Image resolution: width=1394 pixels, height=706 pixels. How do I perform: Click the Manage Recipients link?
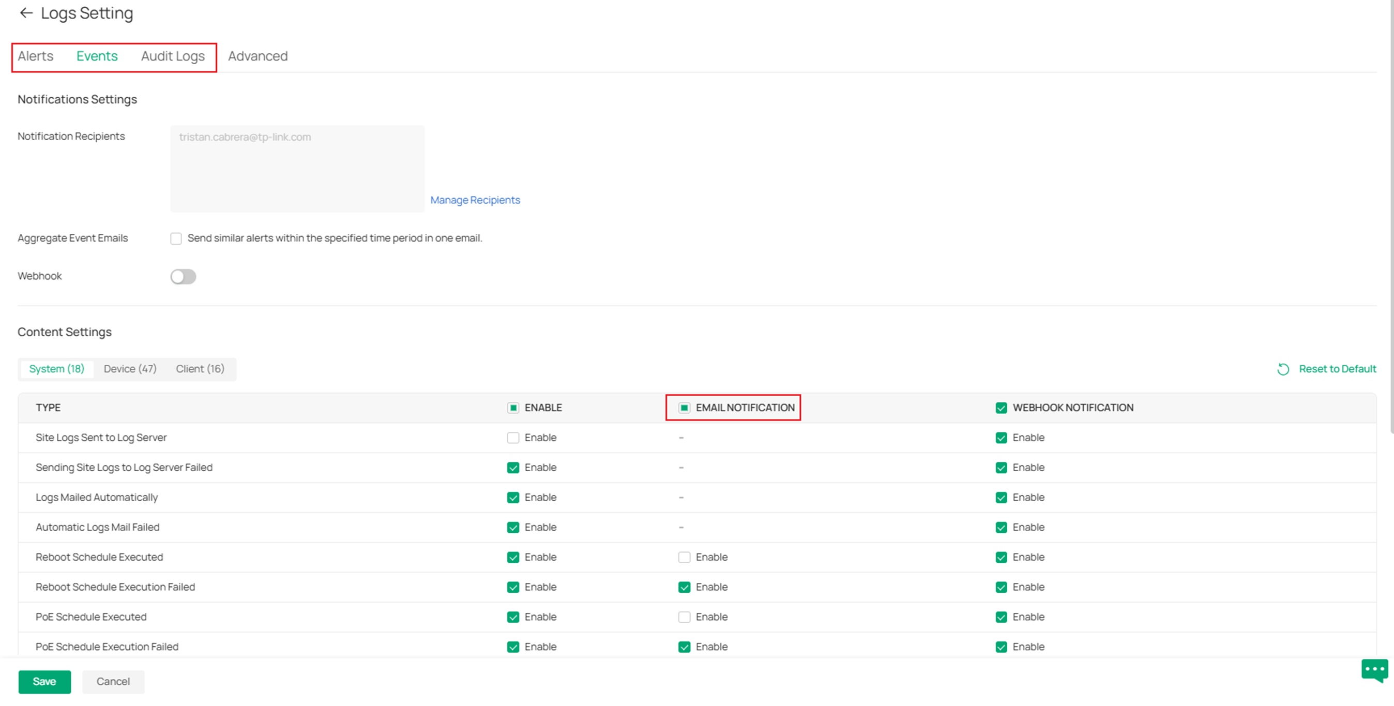click(x=475, y=200)
